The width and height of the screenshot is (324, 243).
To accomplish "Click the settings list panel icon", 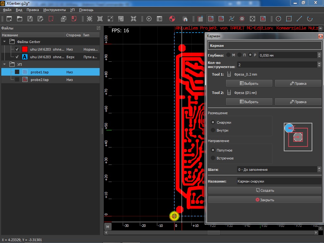I will pos(159,19).
